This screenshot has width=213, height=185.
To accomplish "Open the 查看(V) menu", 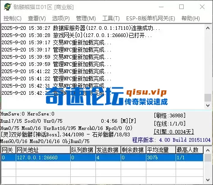I will point(37,18).
